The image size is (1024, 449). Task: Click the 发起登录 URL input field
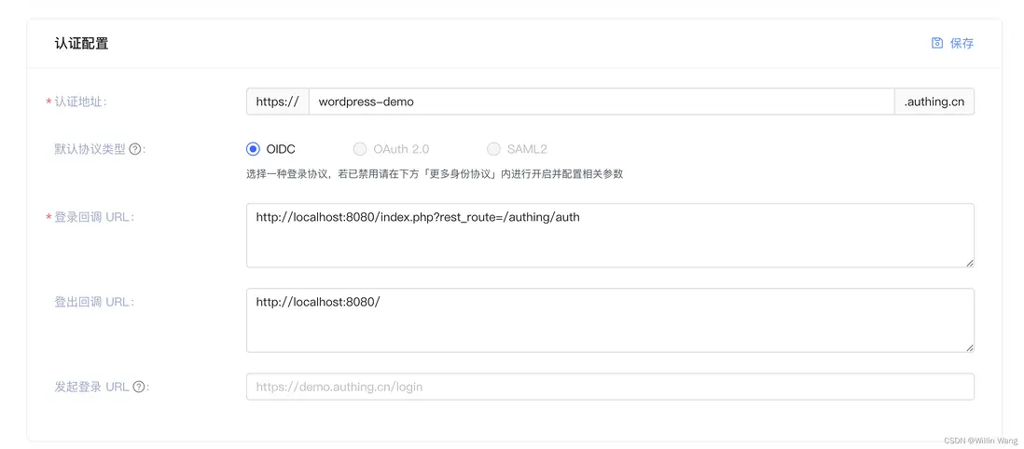point(610,387)
